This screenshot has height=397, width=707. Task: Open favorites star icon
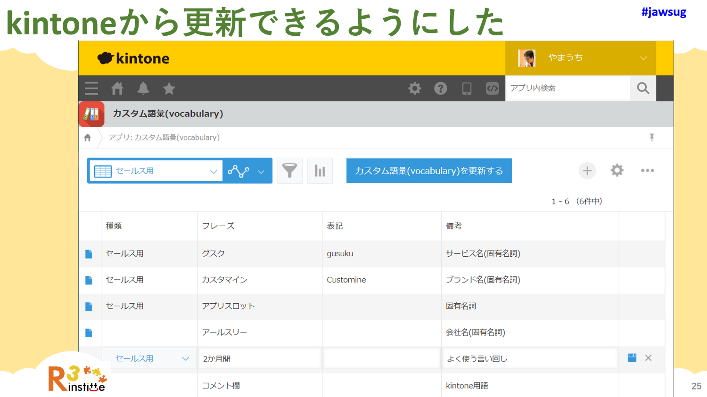169,89
